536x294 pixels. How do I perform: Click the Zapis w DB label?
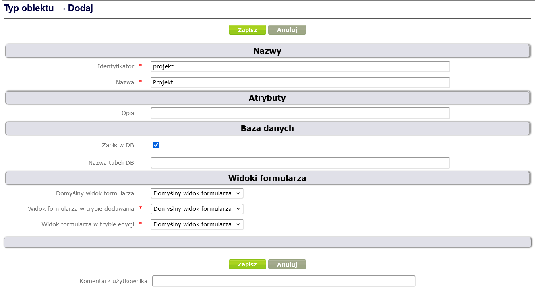(118, 145)
